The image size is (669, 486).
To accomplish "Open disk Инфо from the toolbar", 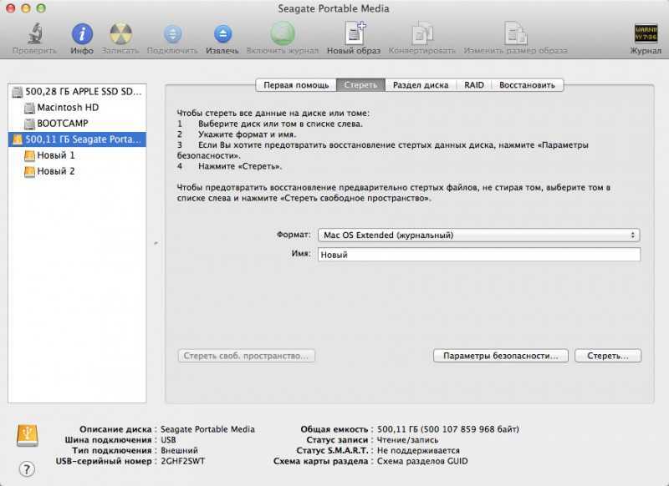I will coord(82,33).
